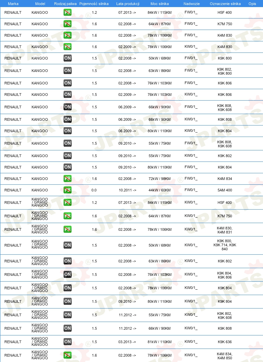Click diesel ON icon in K9K 714 row
Image resolution: width=263 pixels, height=362 pixels.
(x=68, y=245)
